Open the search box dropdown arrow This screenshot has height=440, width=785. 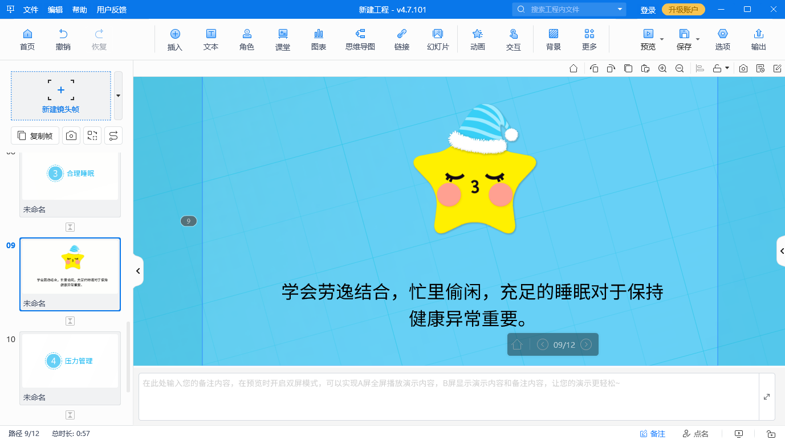pos(620,10)
